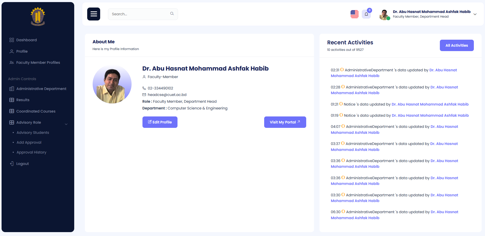
Task: Open Approval History submenu item
Action: [x=31, y=152]
